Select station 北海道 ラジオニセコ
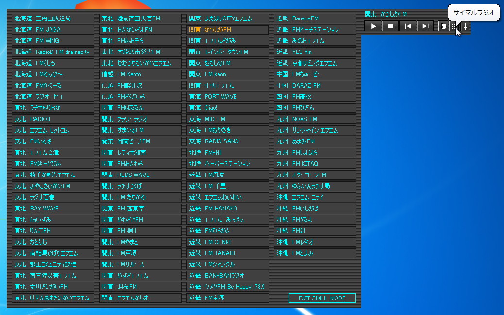This screenshot has height=315, width=504. click(x=53, y=97)
